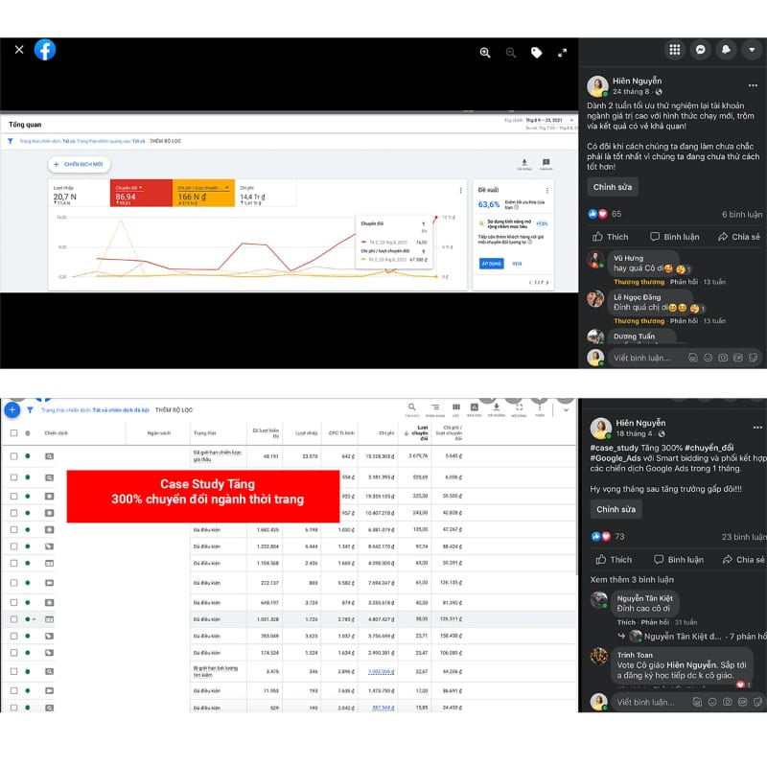Reply to Vũ Hưng's comment with Phản hồi
767x767 pixels.
pyautogui.click(x=684, y=282)
